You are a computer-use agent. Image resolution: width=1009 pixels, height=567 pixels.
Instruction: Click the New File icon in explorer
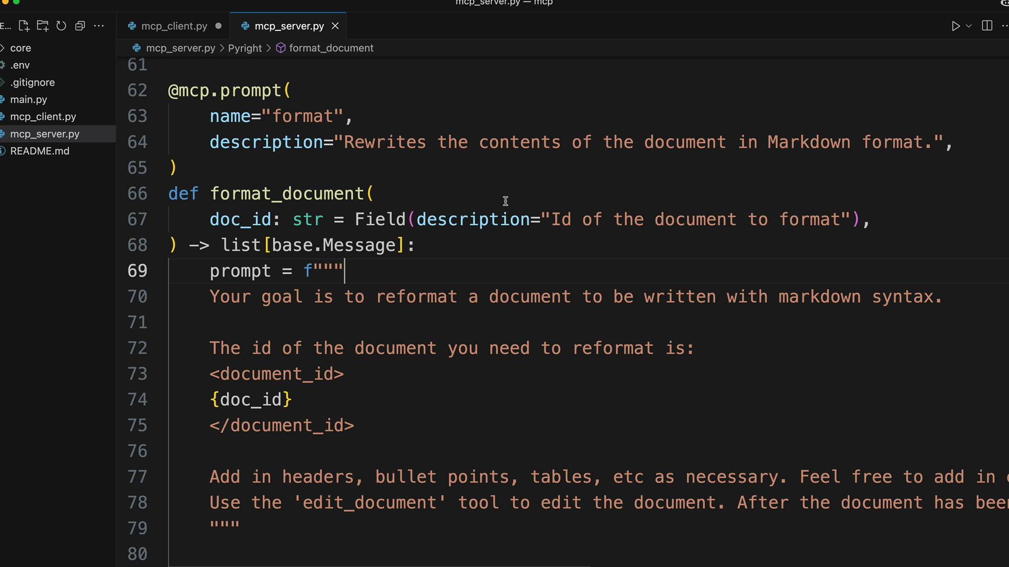24,26
